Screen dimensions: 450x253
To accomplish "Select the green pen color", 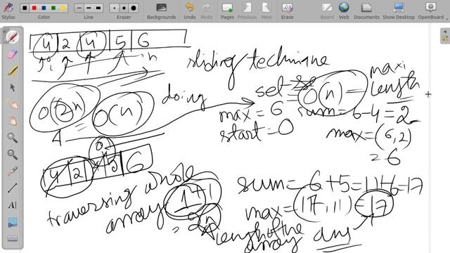I will [x=53, y=8].
